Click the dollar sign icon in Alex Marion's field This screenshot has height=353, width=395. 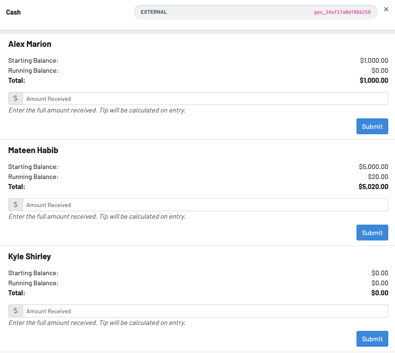pyautogui.click(x=16, y=99)
